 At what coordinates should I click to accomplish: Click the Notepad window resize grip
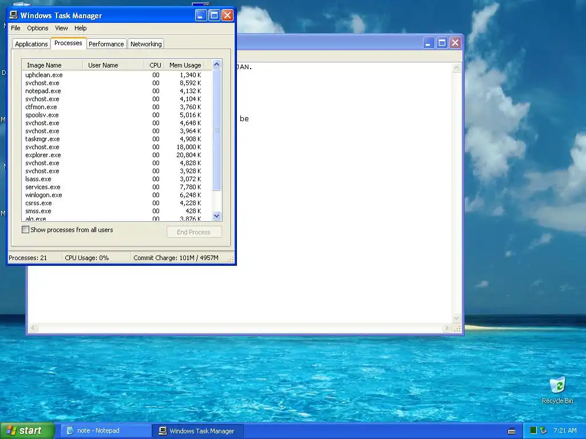[x=457, y=329]
